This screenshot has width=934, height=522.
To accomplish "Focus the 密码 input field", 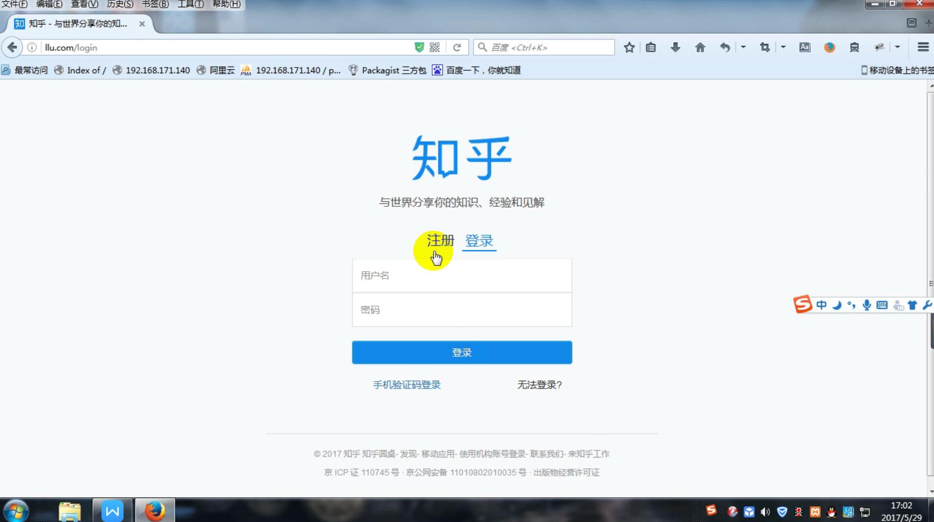I will [x=462, y=310].
